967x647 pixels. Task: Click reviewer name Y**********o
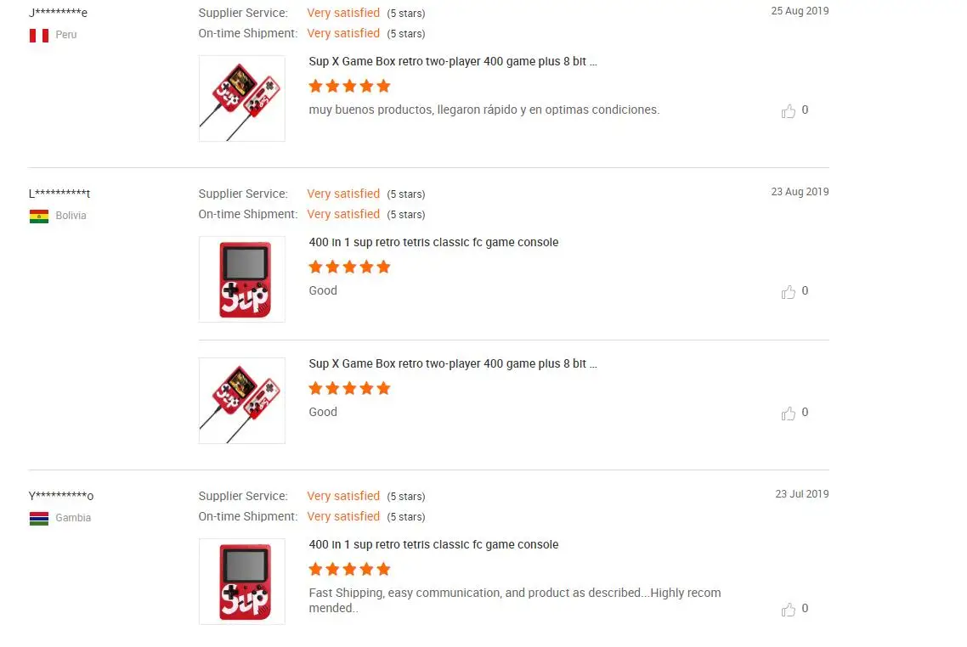click(61, 496)
